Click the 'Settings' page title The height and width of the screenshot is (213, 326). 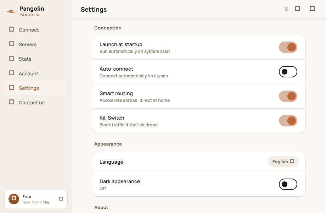click(x=94, y=10)
